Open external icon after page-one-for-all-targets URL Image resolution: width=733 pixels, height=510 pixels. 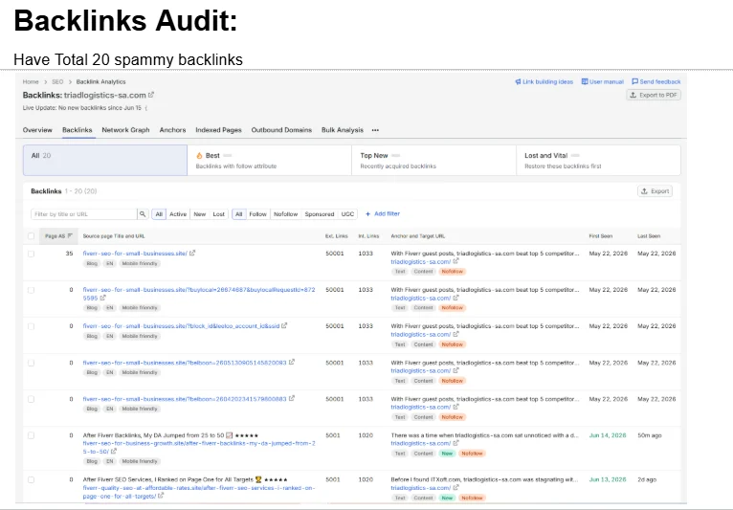point(161,496)
